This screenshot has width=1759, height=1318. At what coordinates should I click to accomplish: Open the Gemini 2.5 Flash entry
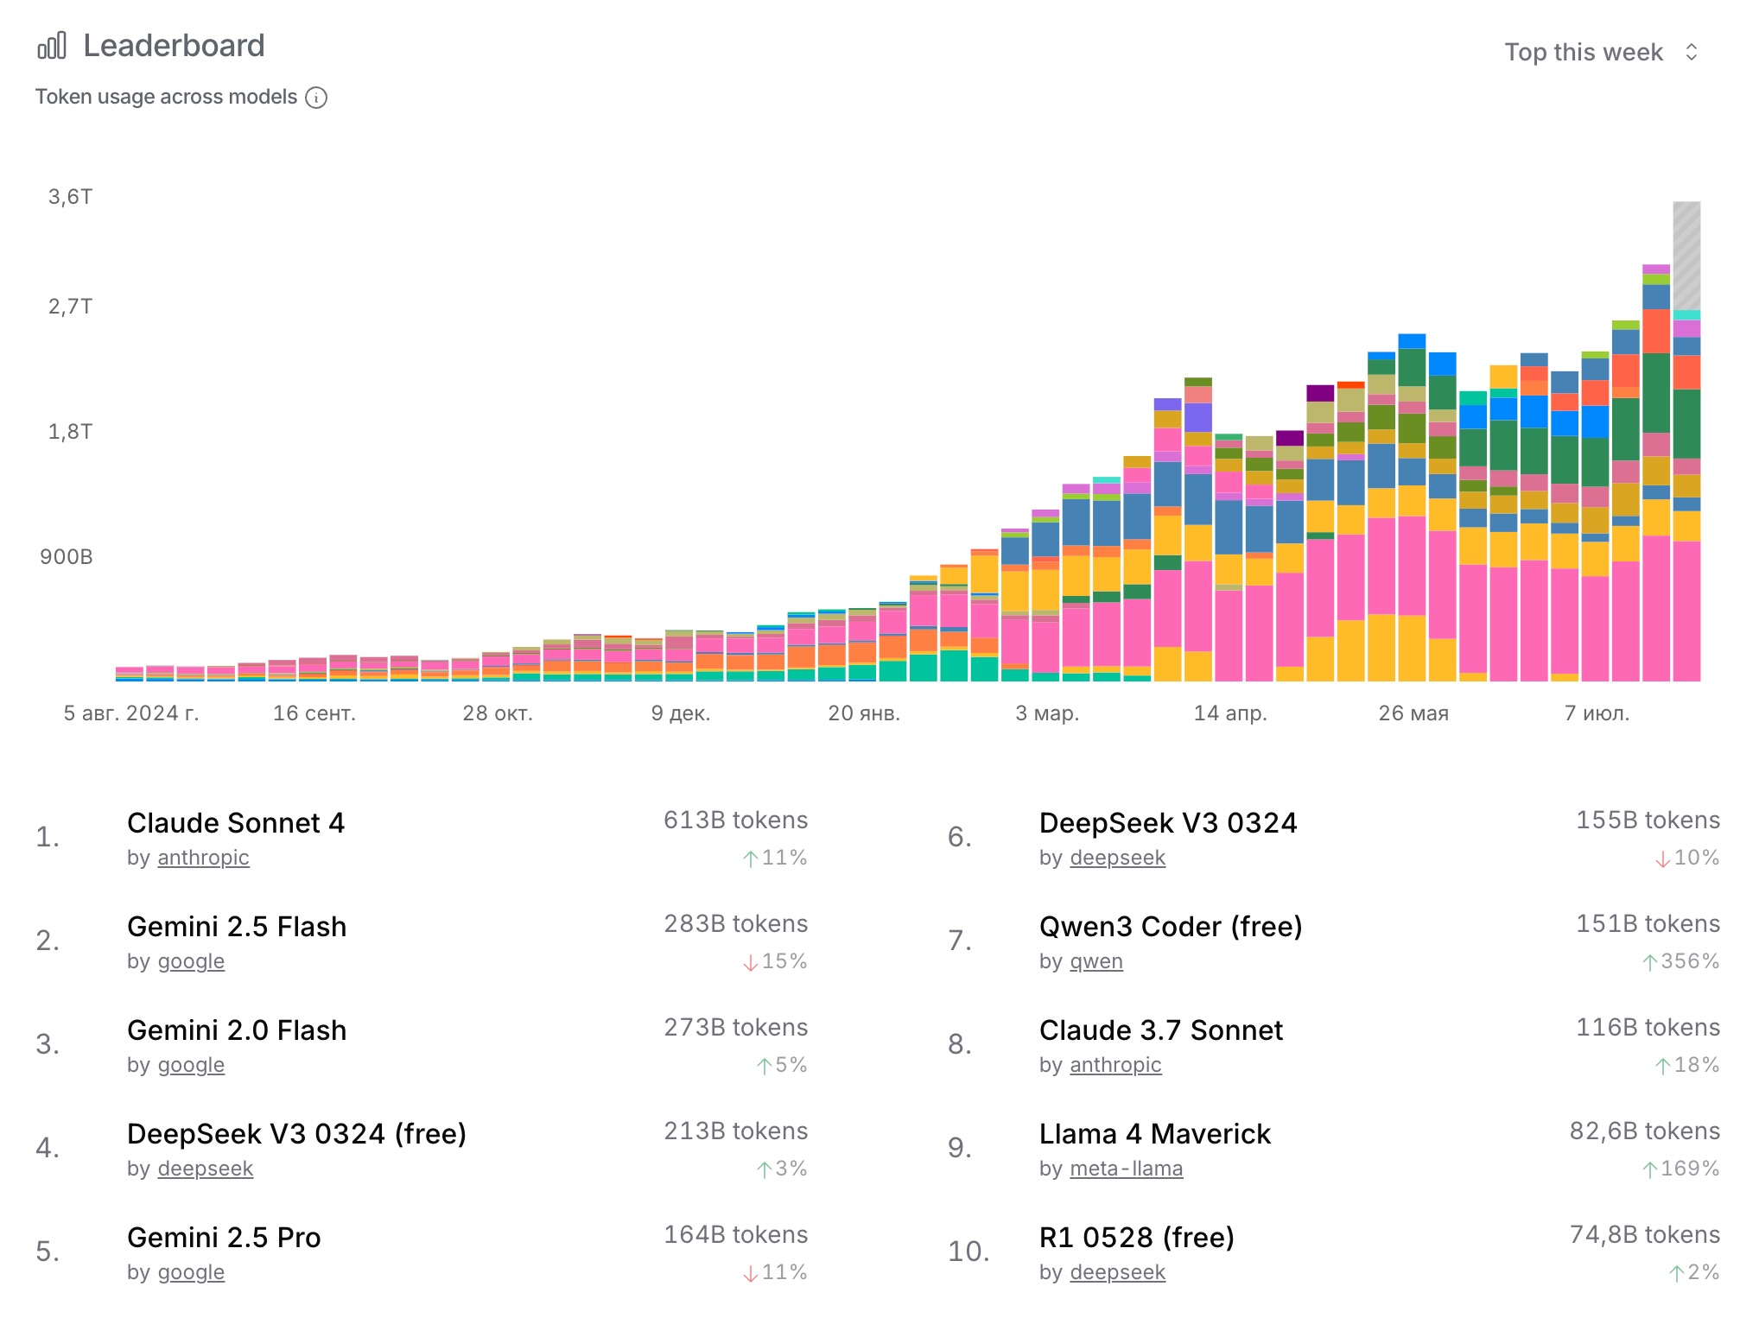coord(237,927)
